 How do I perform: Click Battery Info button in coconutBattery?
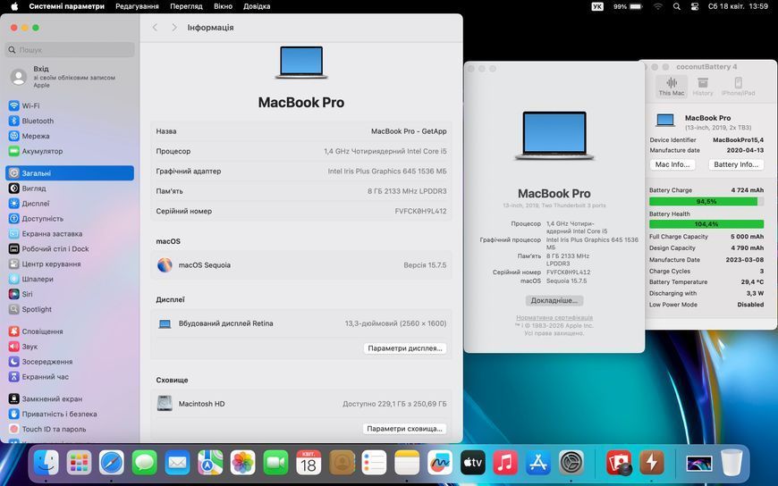click(736, 164)
